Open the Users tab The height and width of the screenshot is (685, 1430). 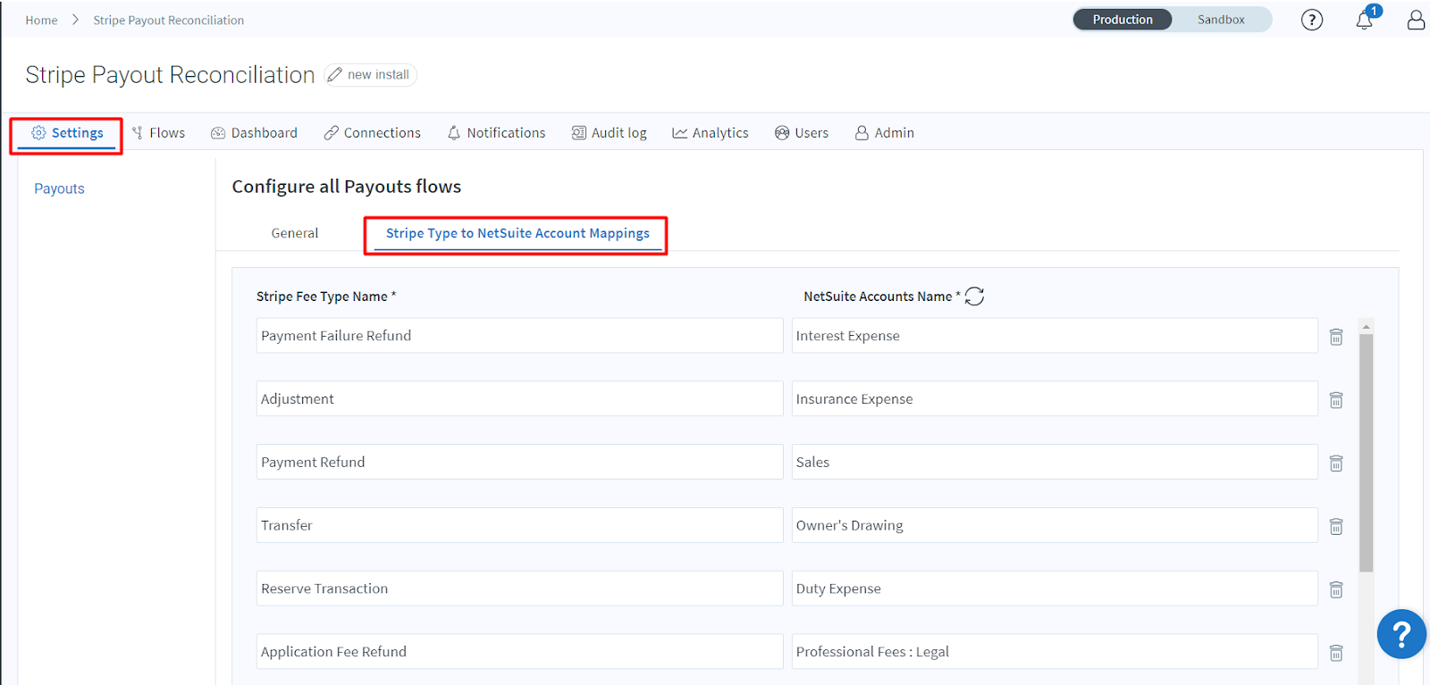pyautogui.click(x=802, y=133)
